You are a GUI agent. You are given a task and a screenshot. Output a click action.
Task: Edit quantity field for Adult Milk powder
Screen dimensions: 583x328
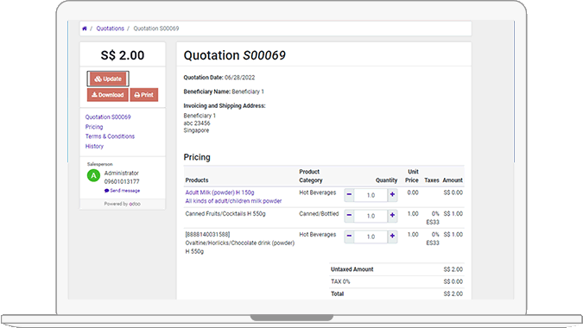(x=371, y=195)
